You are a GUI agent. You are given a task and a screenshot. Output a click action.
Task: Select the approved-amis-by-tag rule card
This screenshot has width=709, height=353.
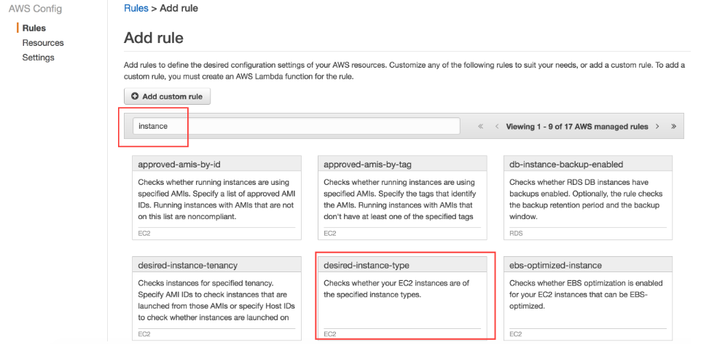(402, 198)
